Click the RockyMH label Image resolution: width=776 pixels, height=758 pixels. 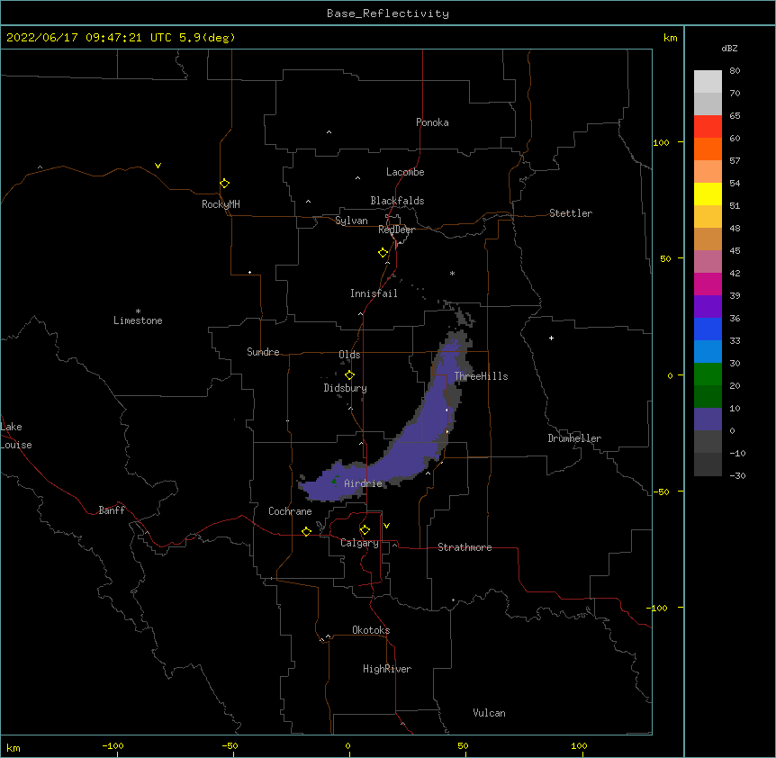click(221, 204)
